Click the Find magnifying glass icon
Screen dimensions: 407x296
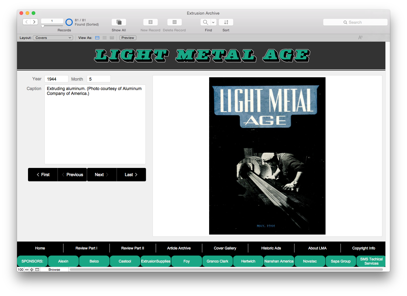pyautogui.click(x=205, y=22)
